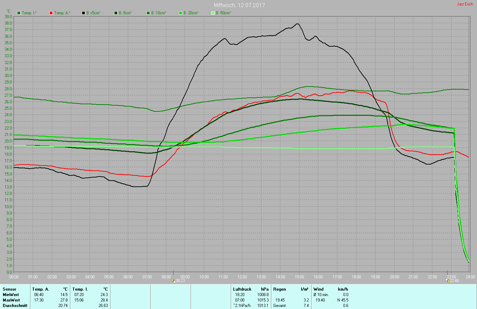Select the B -50cm* legend label

tap(223, 13)
